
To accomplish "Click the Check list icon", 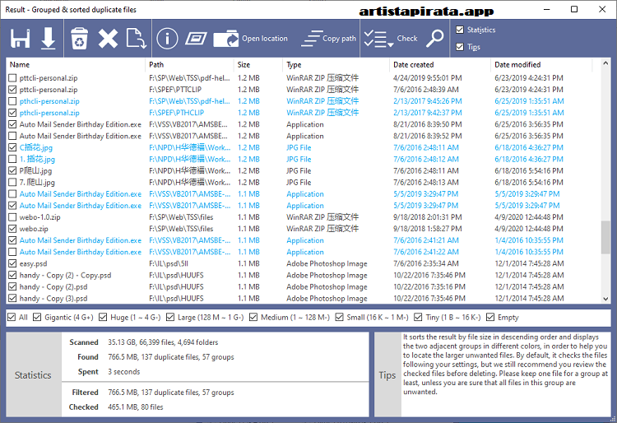I will point(375,39).
